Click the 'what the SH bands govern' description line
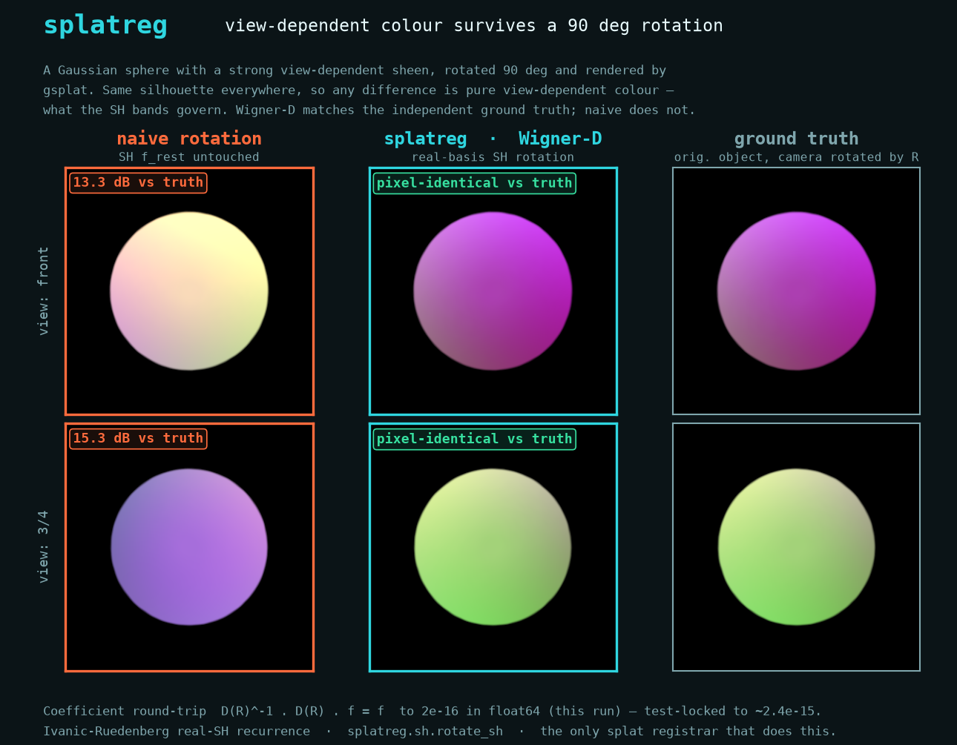Viewport: 957px width, 745px height. 369,110
